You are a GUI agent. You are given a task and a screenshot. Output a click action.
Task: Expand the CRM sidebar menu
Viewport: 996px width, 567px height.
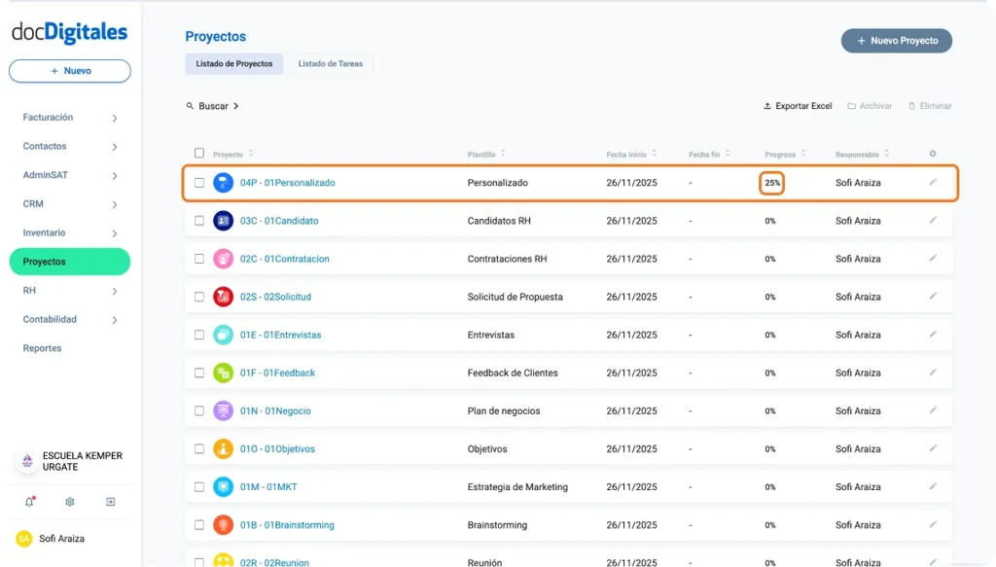tap(31, 204)
